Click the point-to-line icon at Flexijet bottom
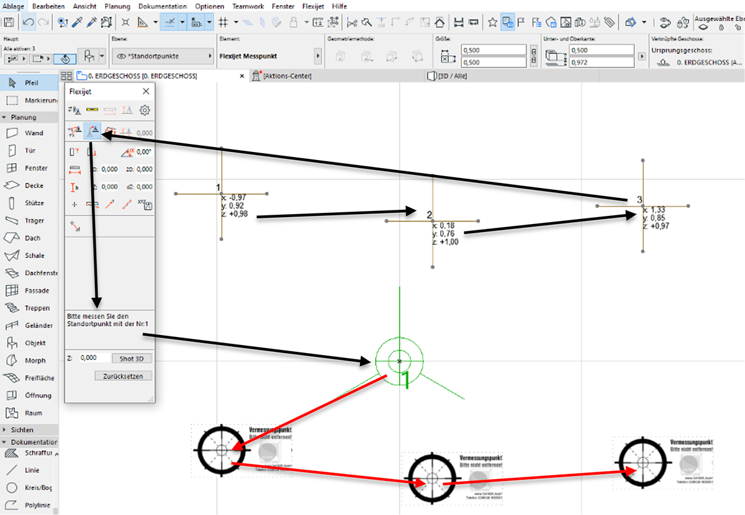The image size is (745, 515). coord(76,226)
